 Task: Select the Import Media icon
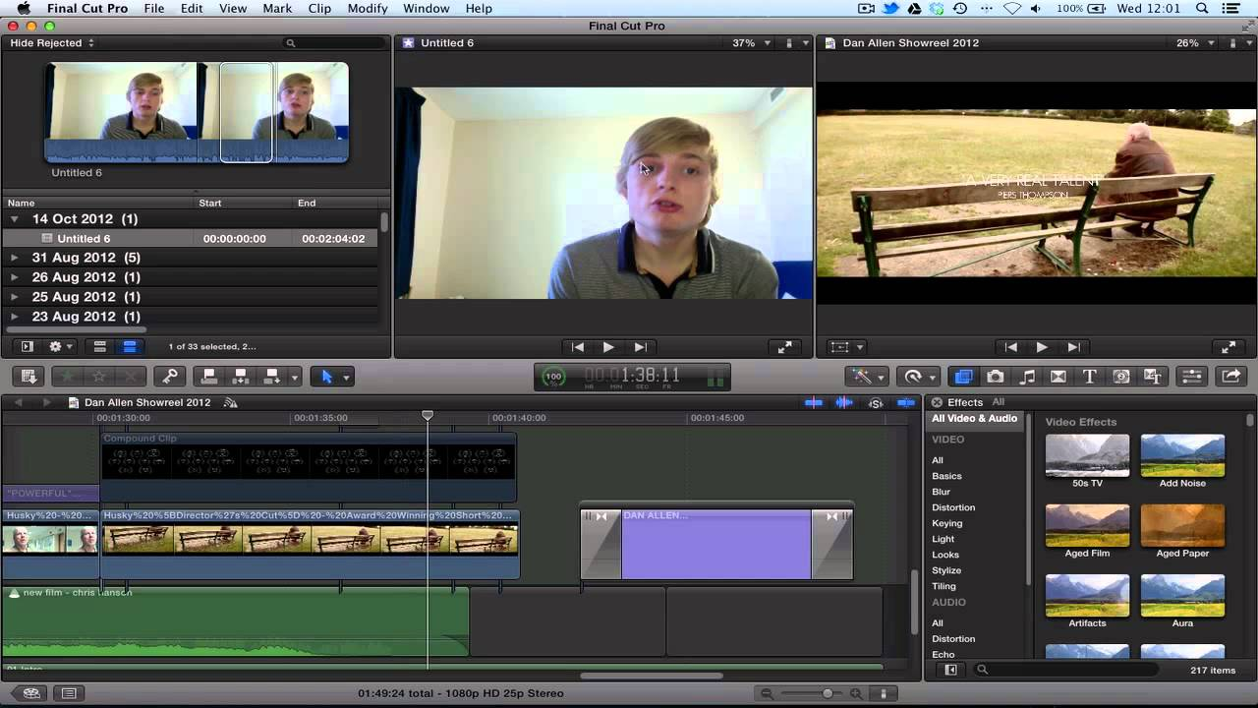click(29, 377)
